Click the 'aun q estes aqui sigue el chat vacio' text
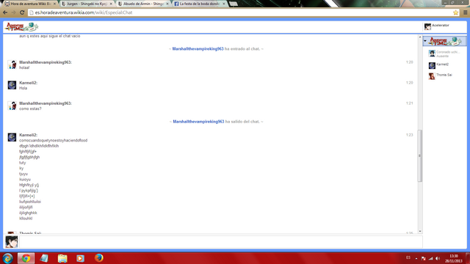 [50, 36]
